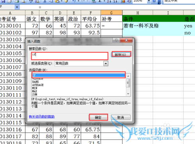Click the AutoSum sigma icon
195x144 pixels.
(x=100, y=1)
